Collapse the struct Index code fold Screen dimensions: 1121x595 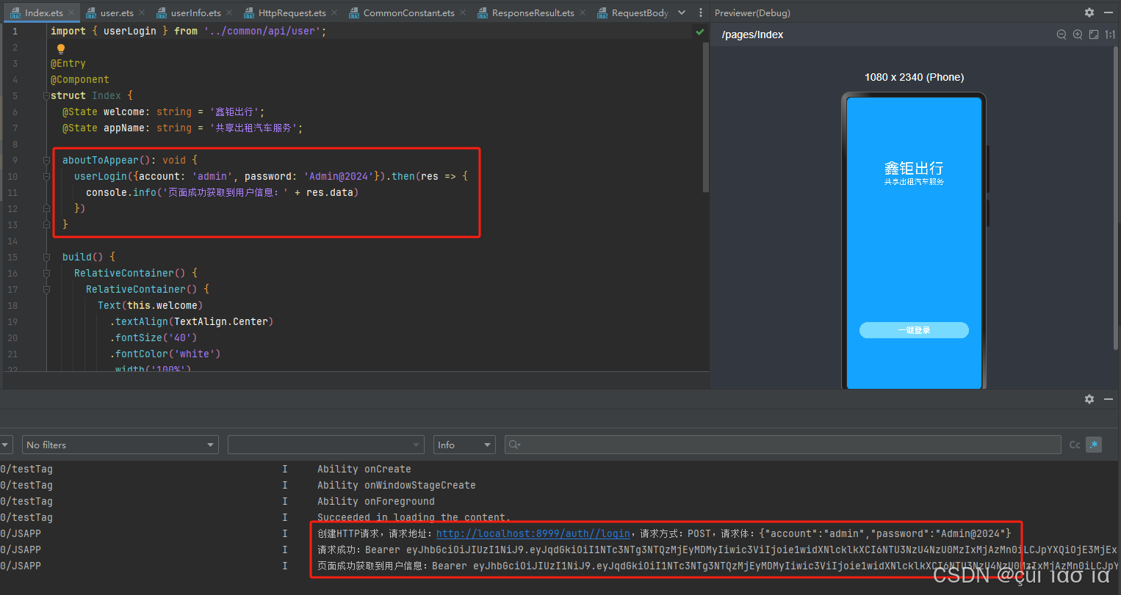point(46,95)
